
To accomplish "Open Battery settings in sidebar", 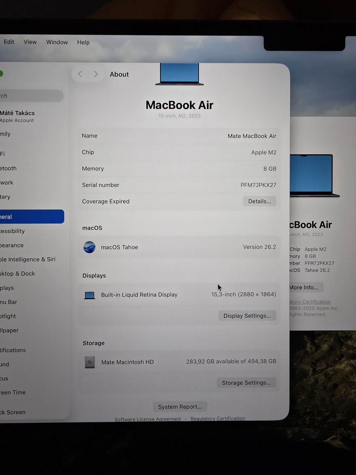I will [5, 197].
